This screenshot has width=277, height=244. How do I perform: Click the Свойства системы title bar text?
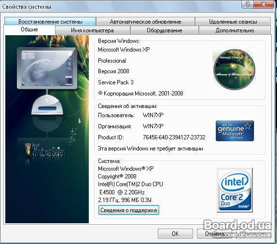[27, 7]
